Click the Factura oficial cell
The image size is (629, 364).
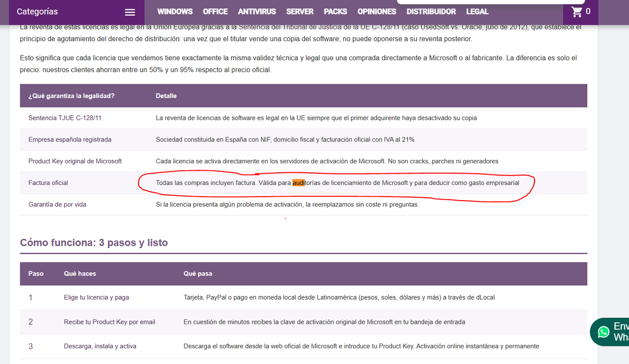point(48,182)
